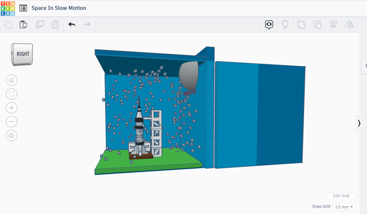The height and width of the screenshot is (214, 367).
Task: Open the designs list icon
Action: [x=23, y=8]
